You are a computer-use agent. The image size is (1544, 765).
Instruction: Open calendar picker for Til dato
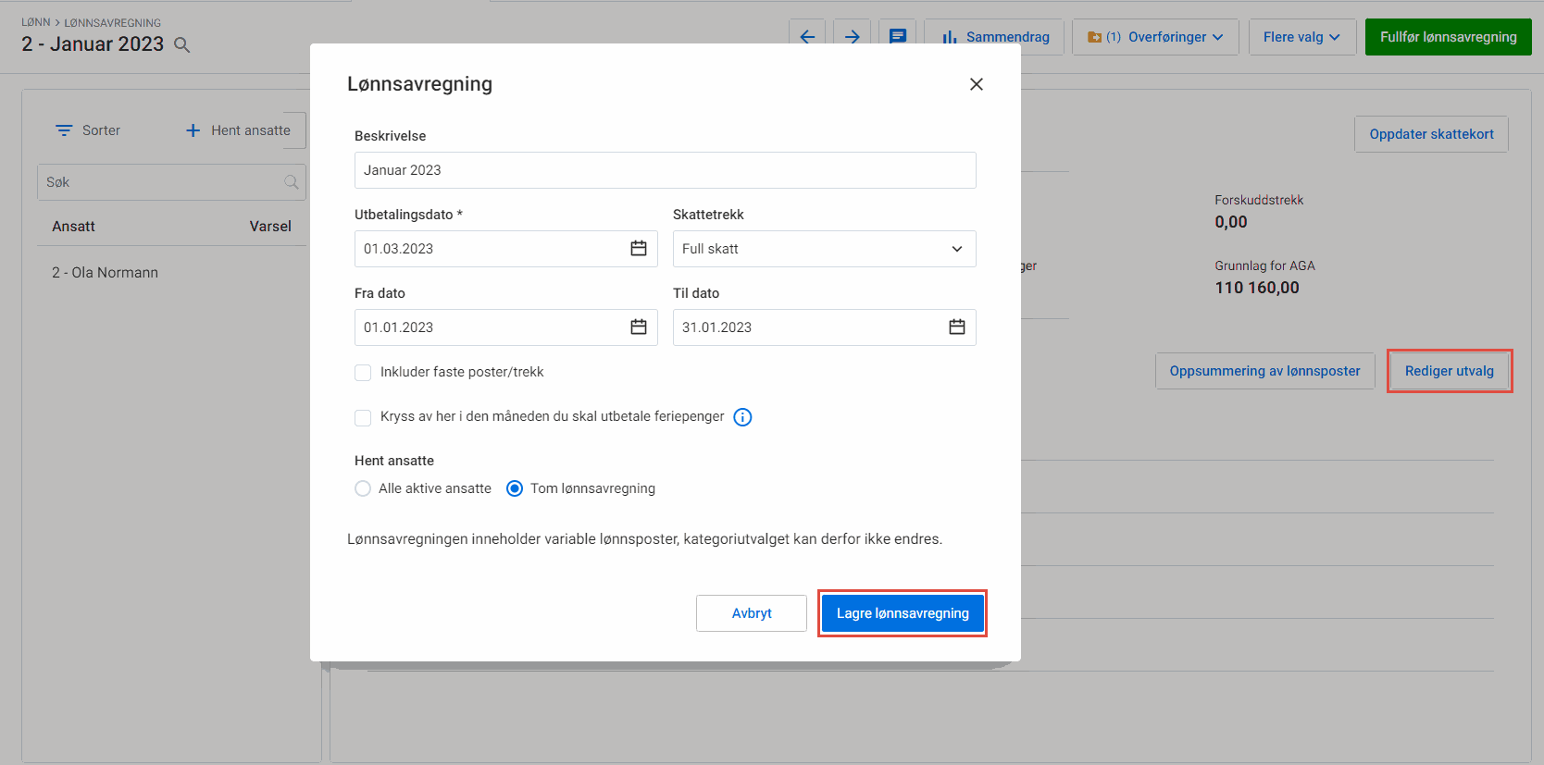click(x=956, y=327)
